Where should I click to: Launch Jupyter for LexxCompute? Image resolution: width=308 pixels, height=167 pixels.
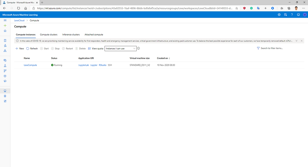94,65
